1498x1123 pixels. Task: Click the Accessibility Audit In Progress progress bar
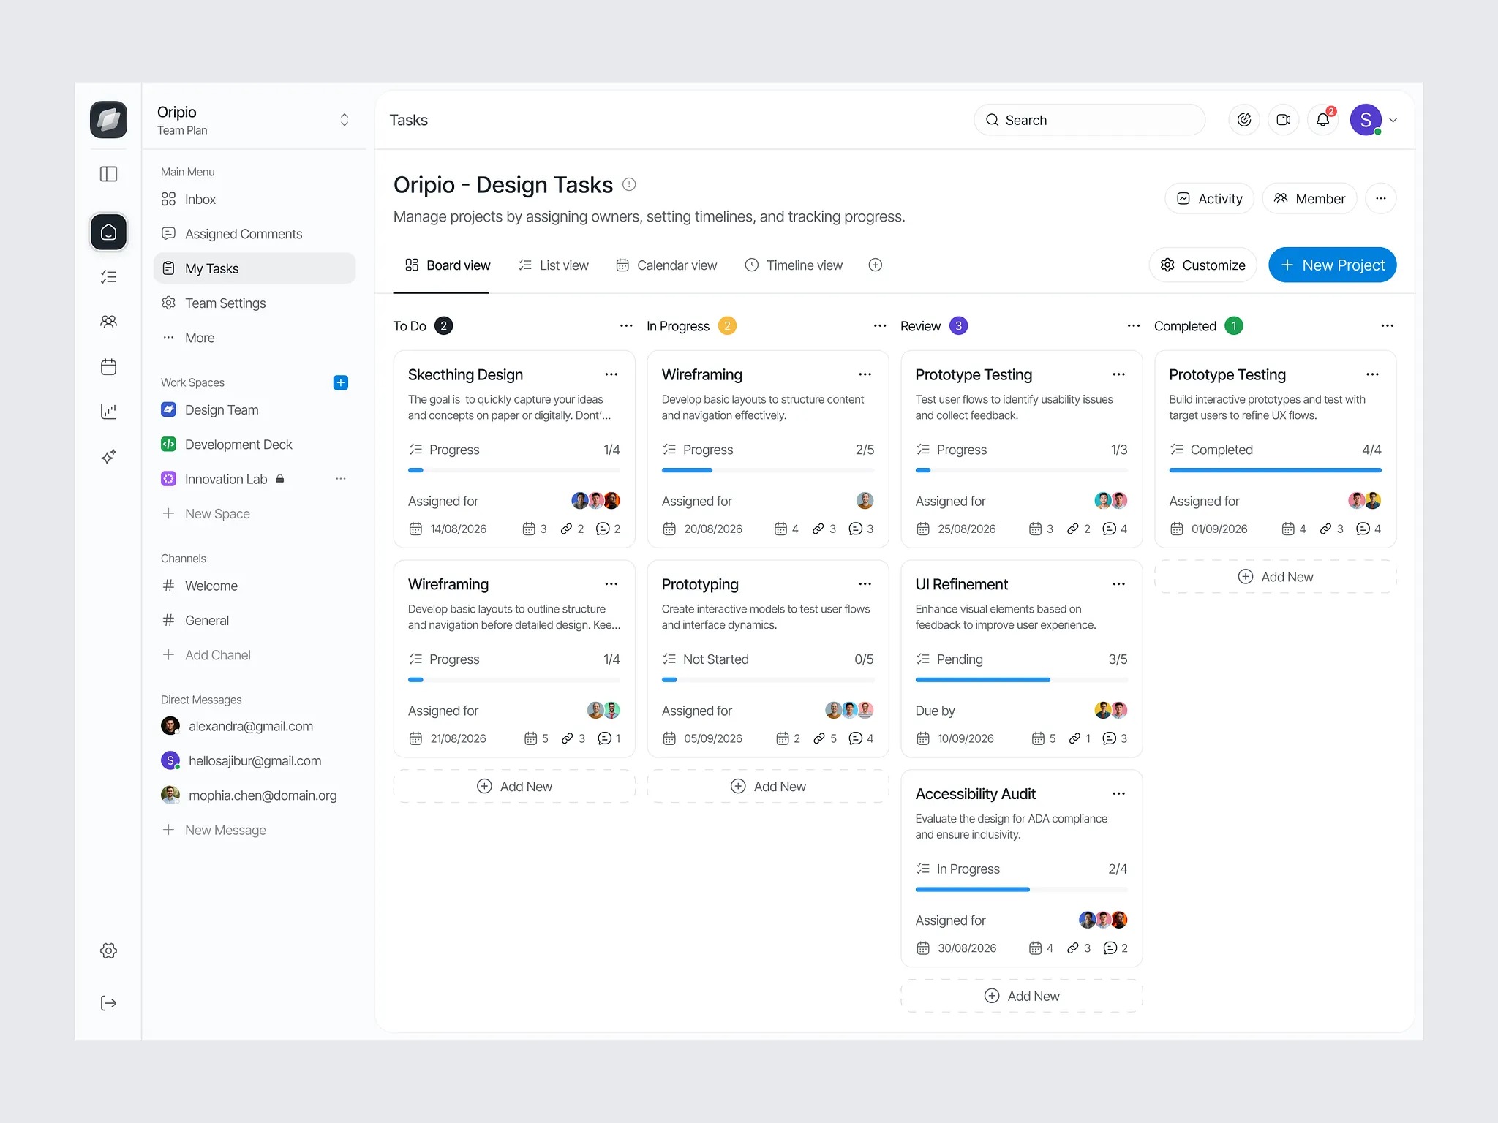point(1021,890)
